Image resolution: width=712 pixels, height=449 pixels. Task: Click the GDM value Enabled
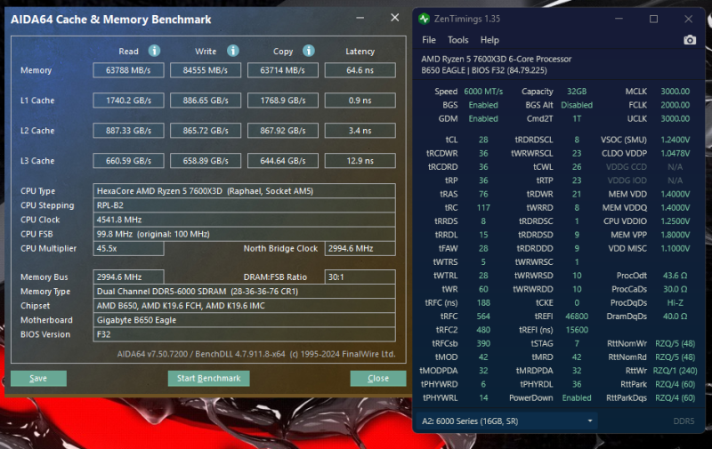pyautogui.click(x=483, y=118)
